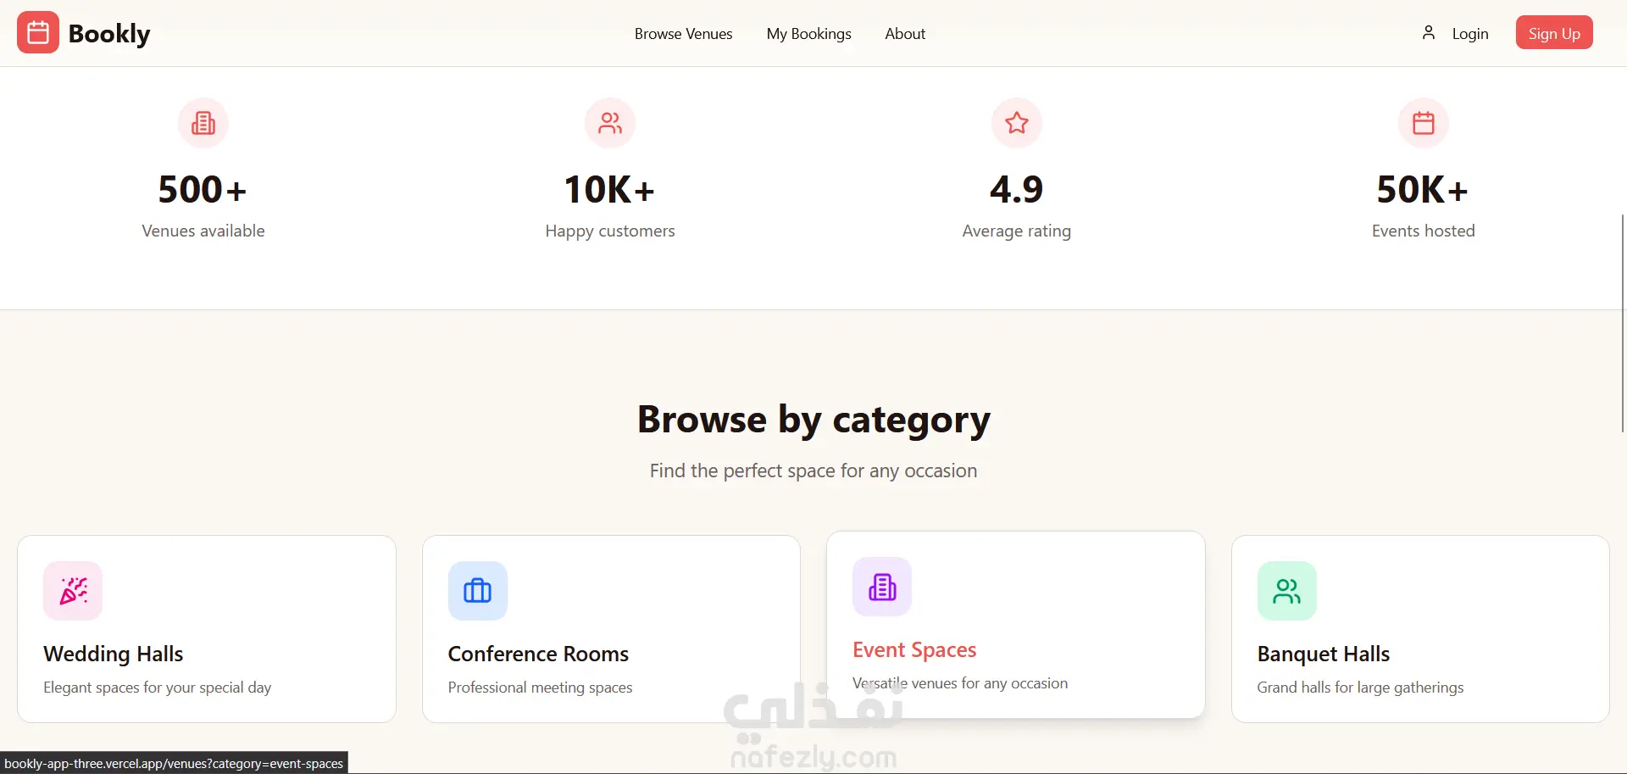Click the Login link

click(1469, 34)
